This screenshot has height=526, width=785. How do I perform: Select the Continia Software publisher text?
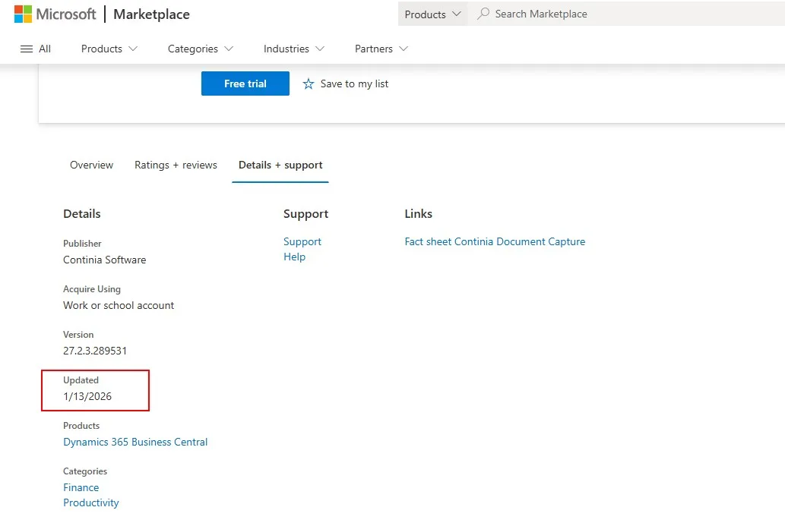point(105,260)
